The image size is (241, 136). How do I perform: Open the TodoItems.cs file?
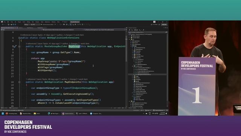tap(140, 59)
